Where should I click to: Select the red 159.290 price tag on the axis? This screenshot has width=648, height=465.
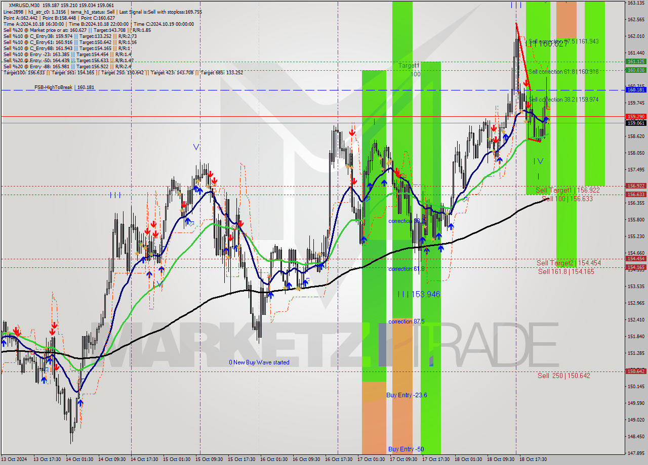pyautogui.click(x=636, y=117)
